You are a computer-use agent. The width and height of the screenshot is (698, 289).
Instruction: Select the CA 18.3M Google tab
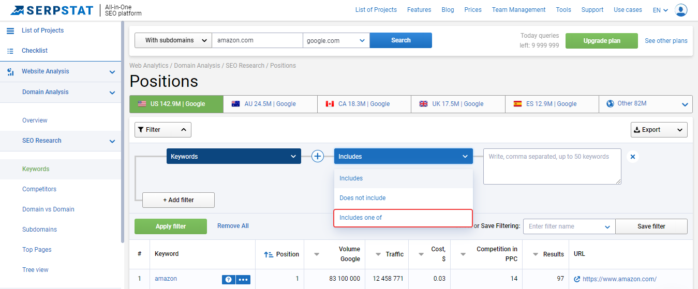click(364, 104)
